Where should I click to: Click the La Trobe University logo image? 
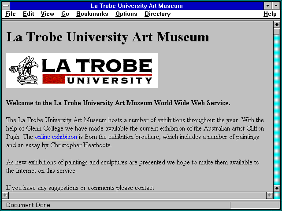82,70
